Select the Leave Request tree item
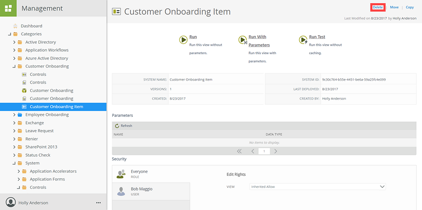The height and width of the screenshot is (210, 422). [x=39, y=131]
